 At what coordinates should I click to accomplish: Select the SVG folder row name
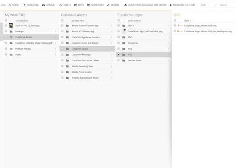(130, 55)
